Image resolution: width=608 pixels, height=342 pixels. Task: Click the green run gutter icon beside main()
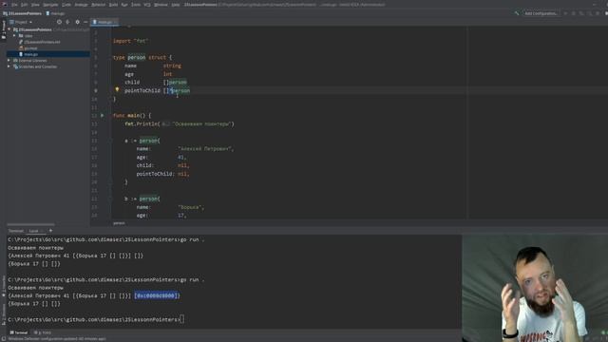coord(103,116)
